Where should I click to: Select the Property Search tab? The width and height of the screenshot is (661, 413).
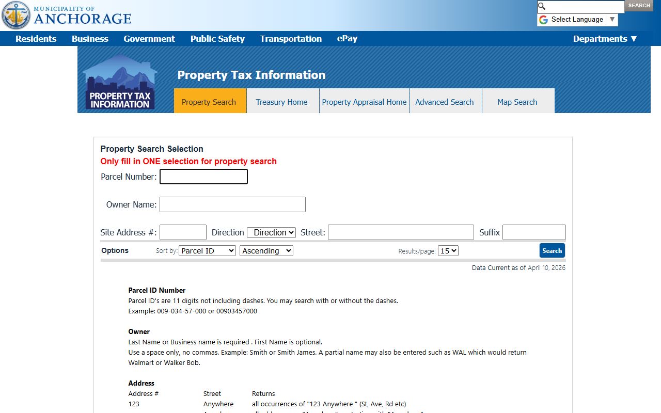click(x=209, y=101)
